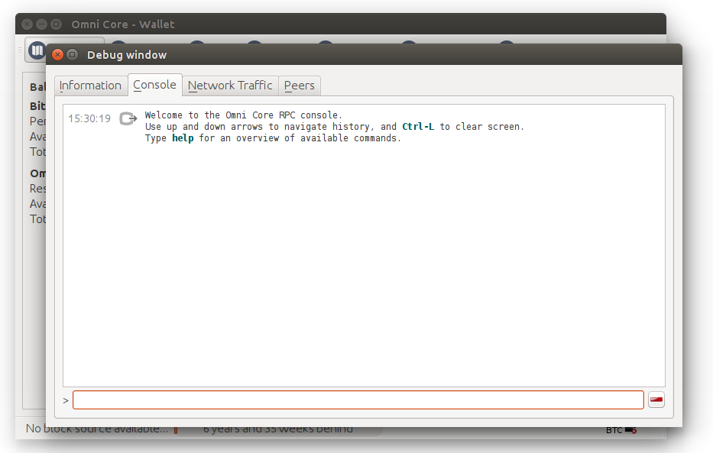713x453 pixels.
Task: Click the 15:30:19 timestamp in console
Action: pos(89,118)
